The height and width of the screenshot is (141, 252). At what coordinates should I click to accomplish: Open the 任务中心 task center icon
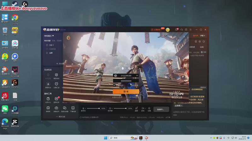[x=48, y=99]
